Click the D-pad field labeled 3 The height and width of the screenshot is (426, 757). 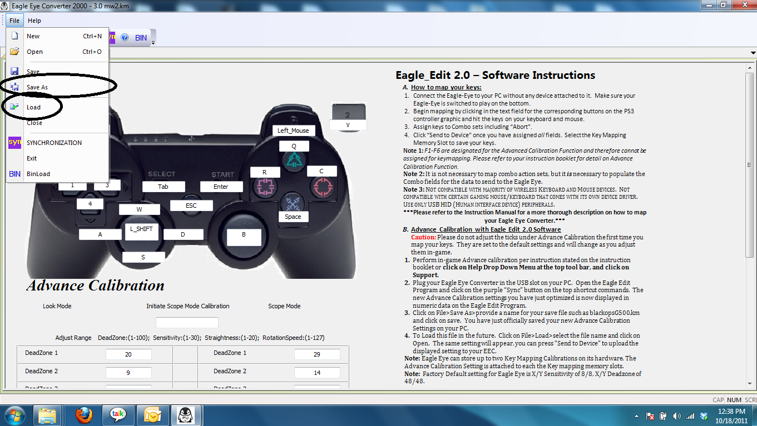[108, 186]
